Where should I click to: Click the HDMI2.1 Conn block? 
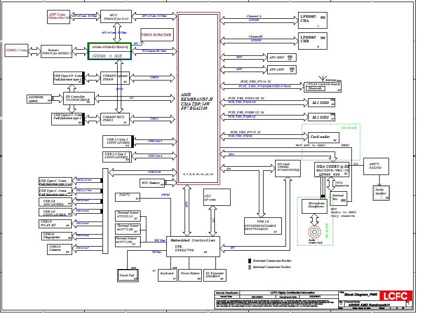16,50
